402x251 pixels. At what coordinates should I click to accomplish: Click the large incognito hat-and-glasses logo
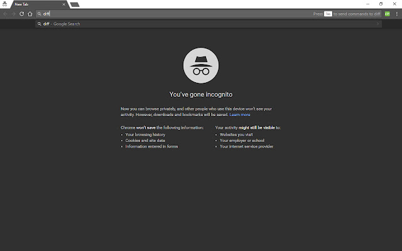point(201,65)
